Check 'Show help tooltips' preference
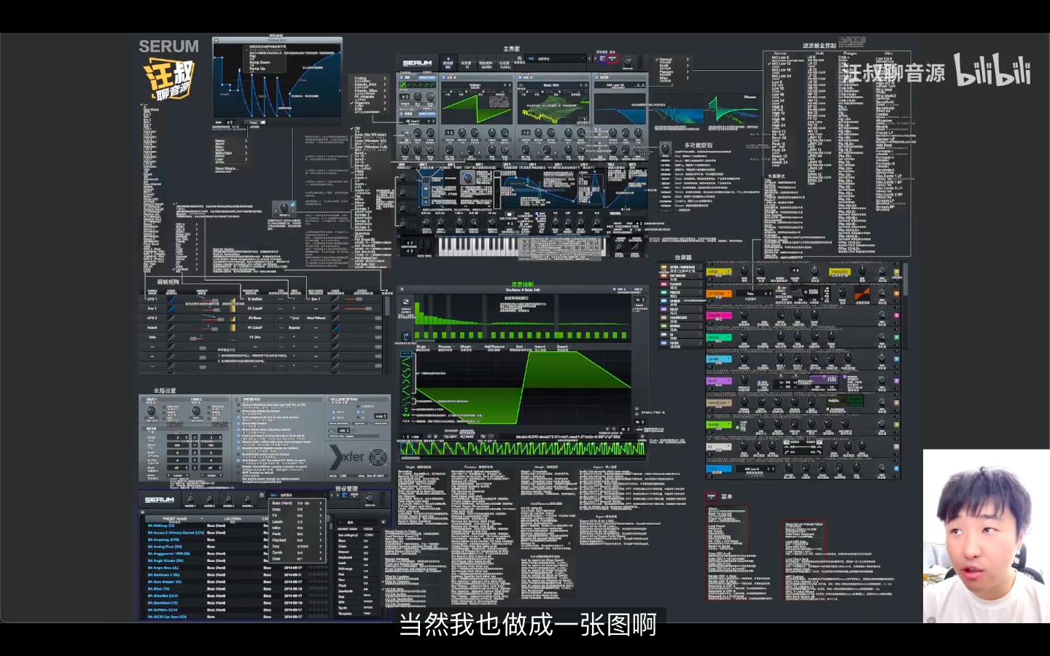Screen dimensions: 1050x656 coord(238,423)
